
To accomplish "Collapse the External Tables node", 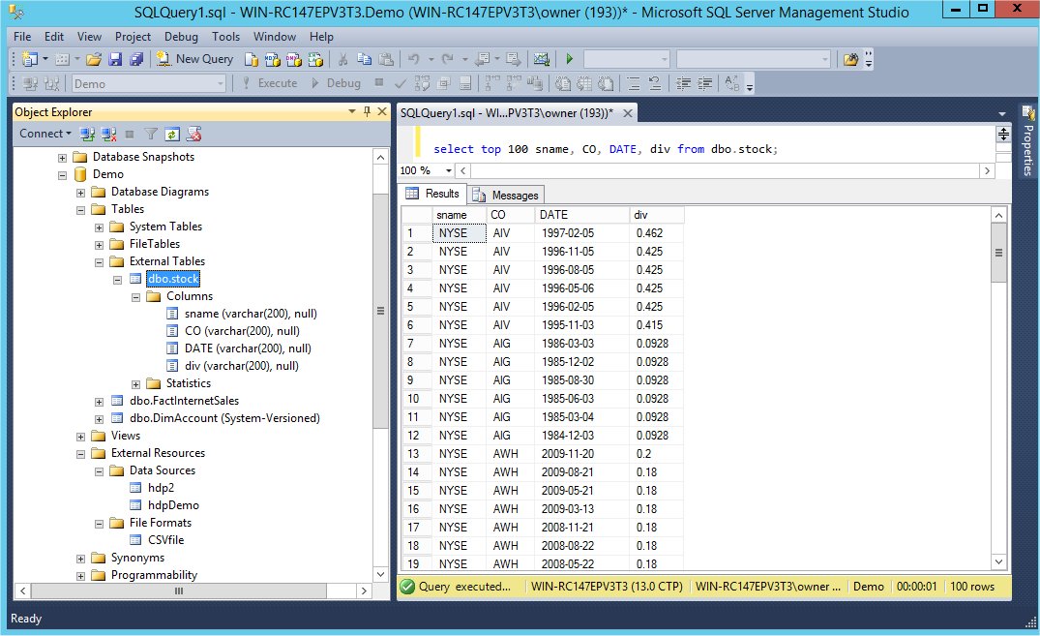I will click(x=99, y=261).
